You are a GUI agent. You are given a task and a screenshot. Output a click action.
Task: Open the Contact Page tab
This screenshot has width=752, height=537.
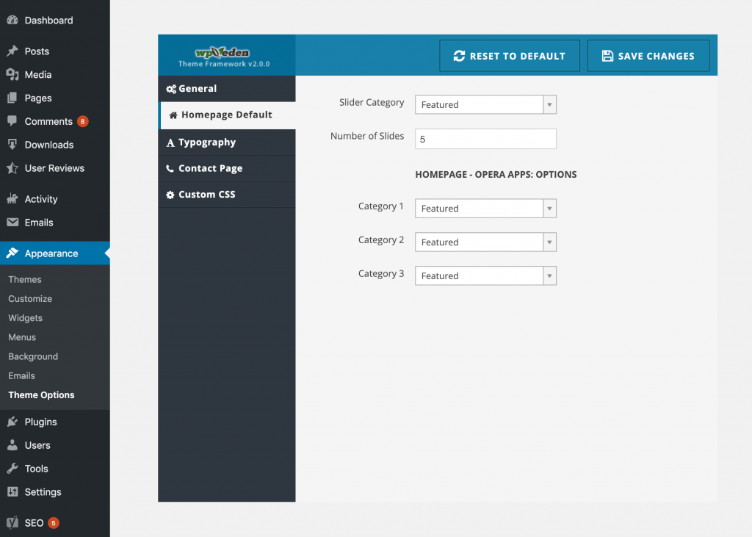pyautogui.click(x=227, y=168)
